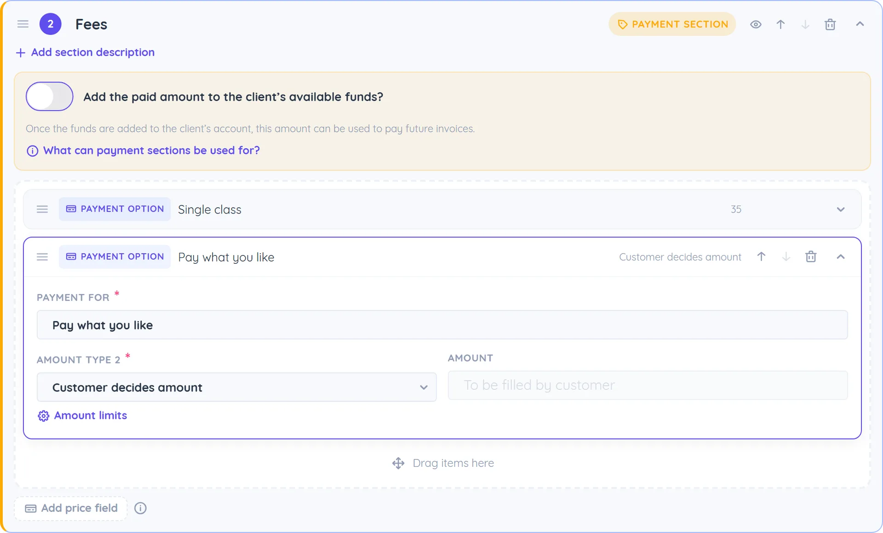Delete the Pay what you like option
883x533 pixels.
pos(811,257)
